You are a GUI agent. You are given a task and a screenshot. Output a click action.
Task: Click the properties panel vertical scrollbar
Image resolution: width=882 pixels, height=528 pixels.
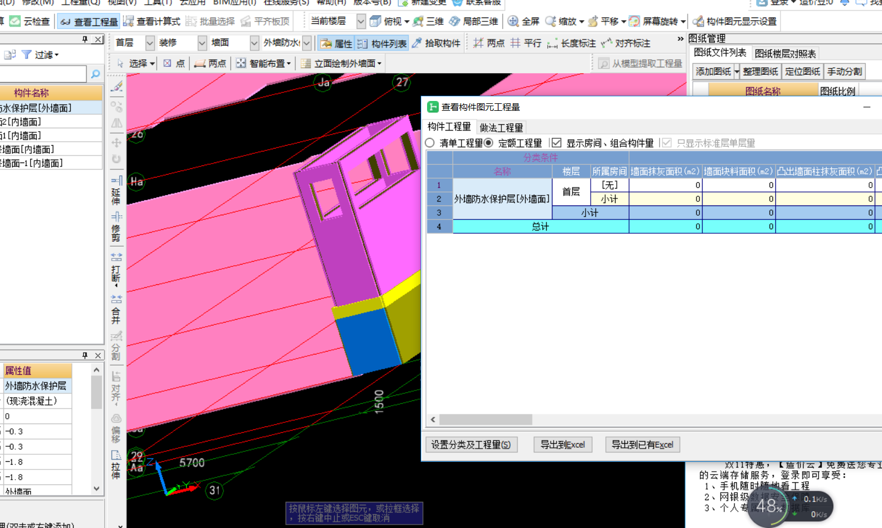point(96,393)
